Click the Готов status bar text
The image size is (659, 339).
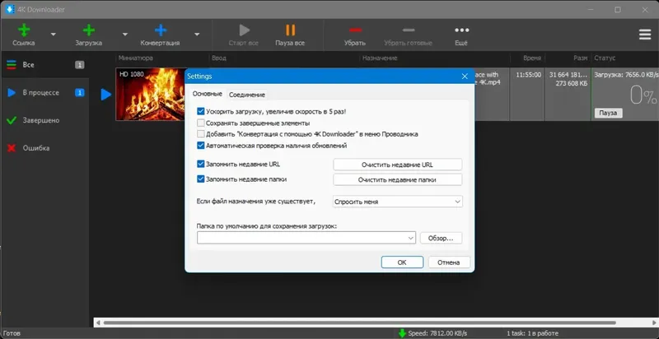point(12,333)
